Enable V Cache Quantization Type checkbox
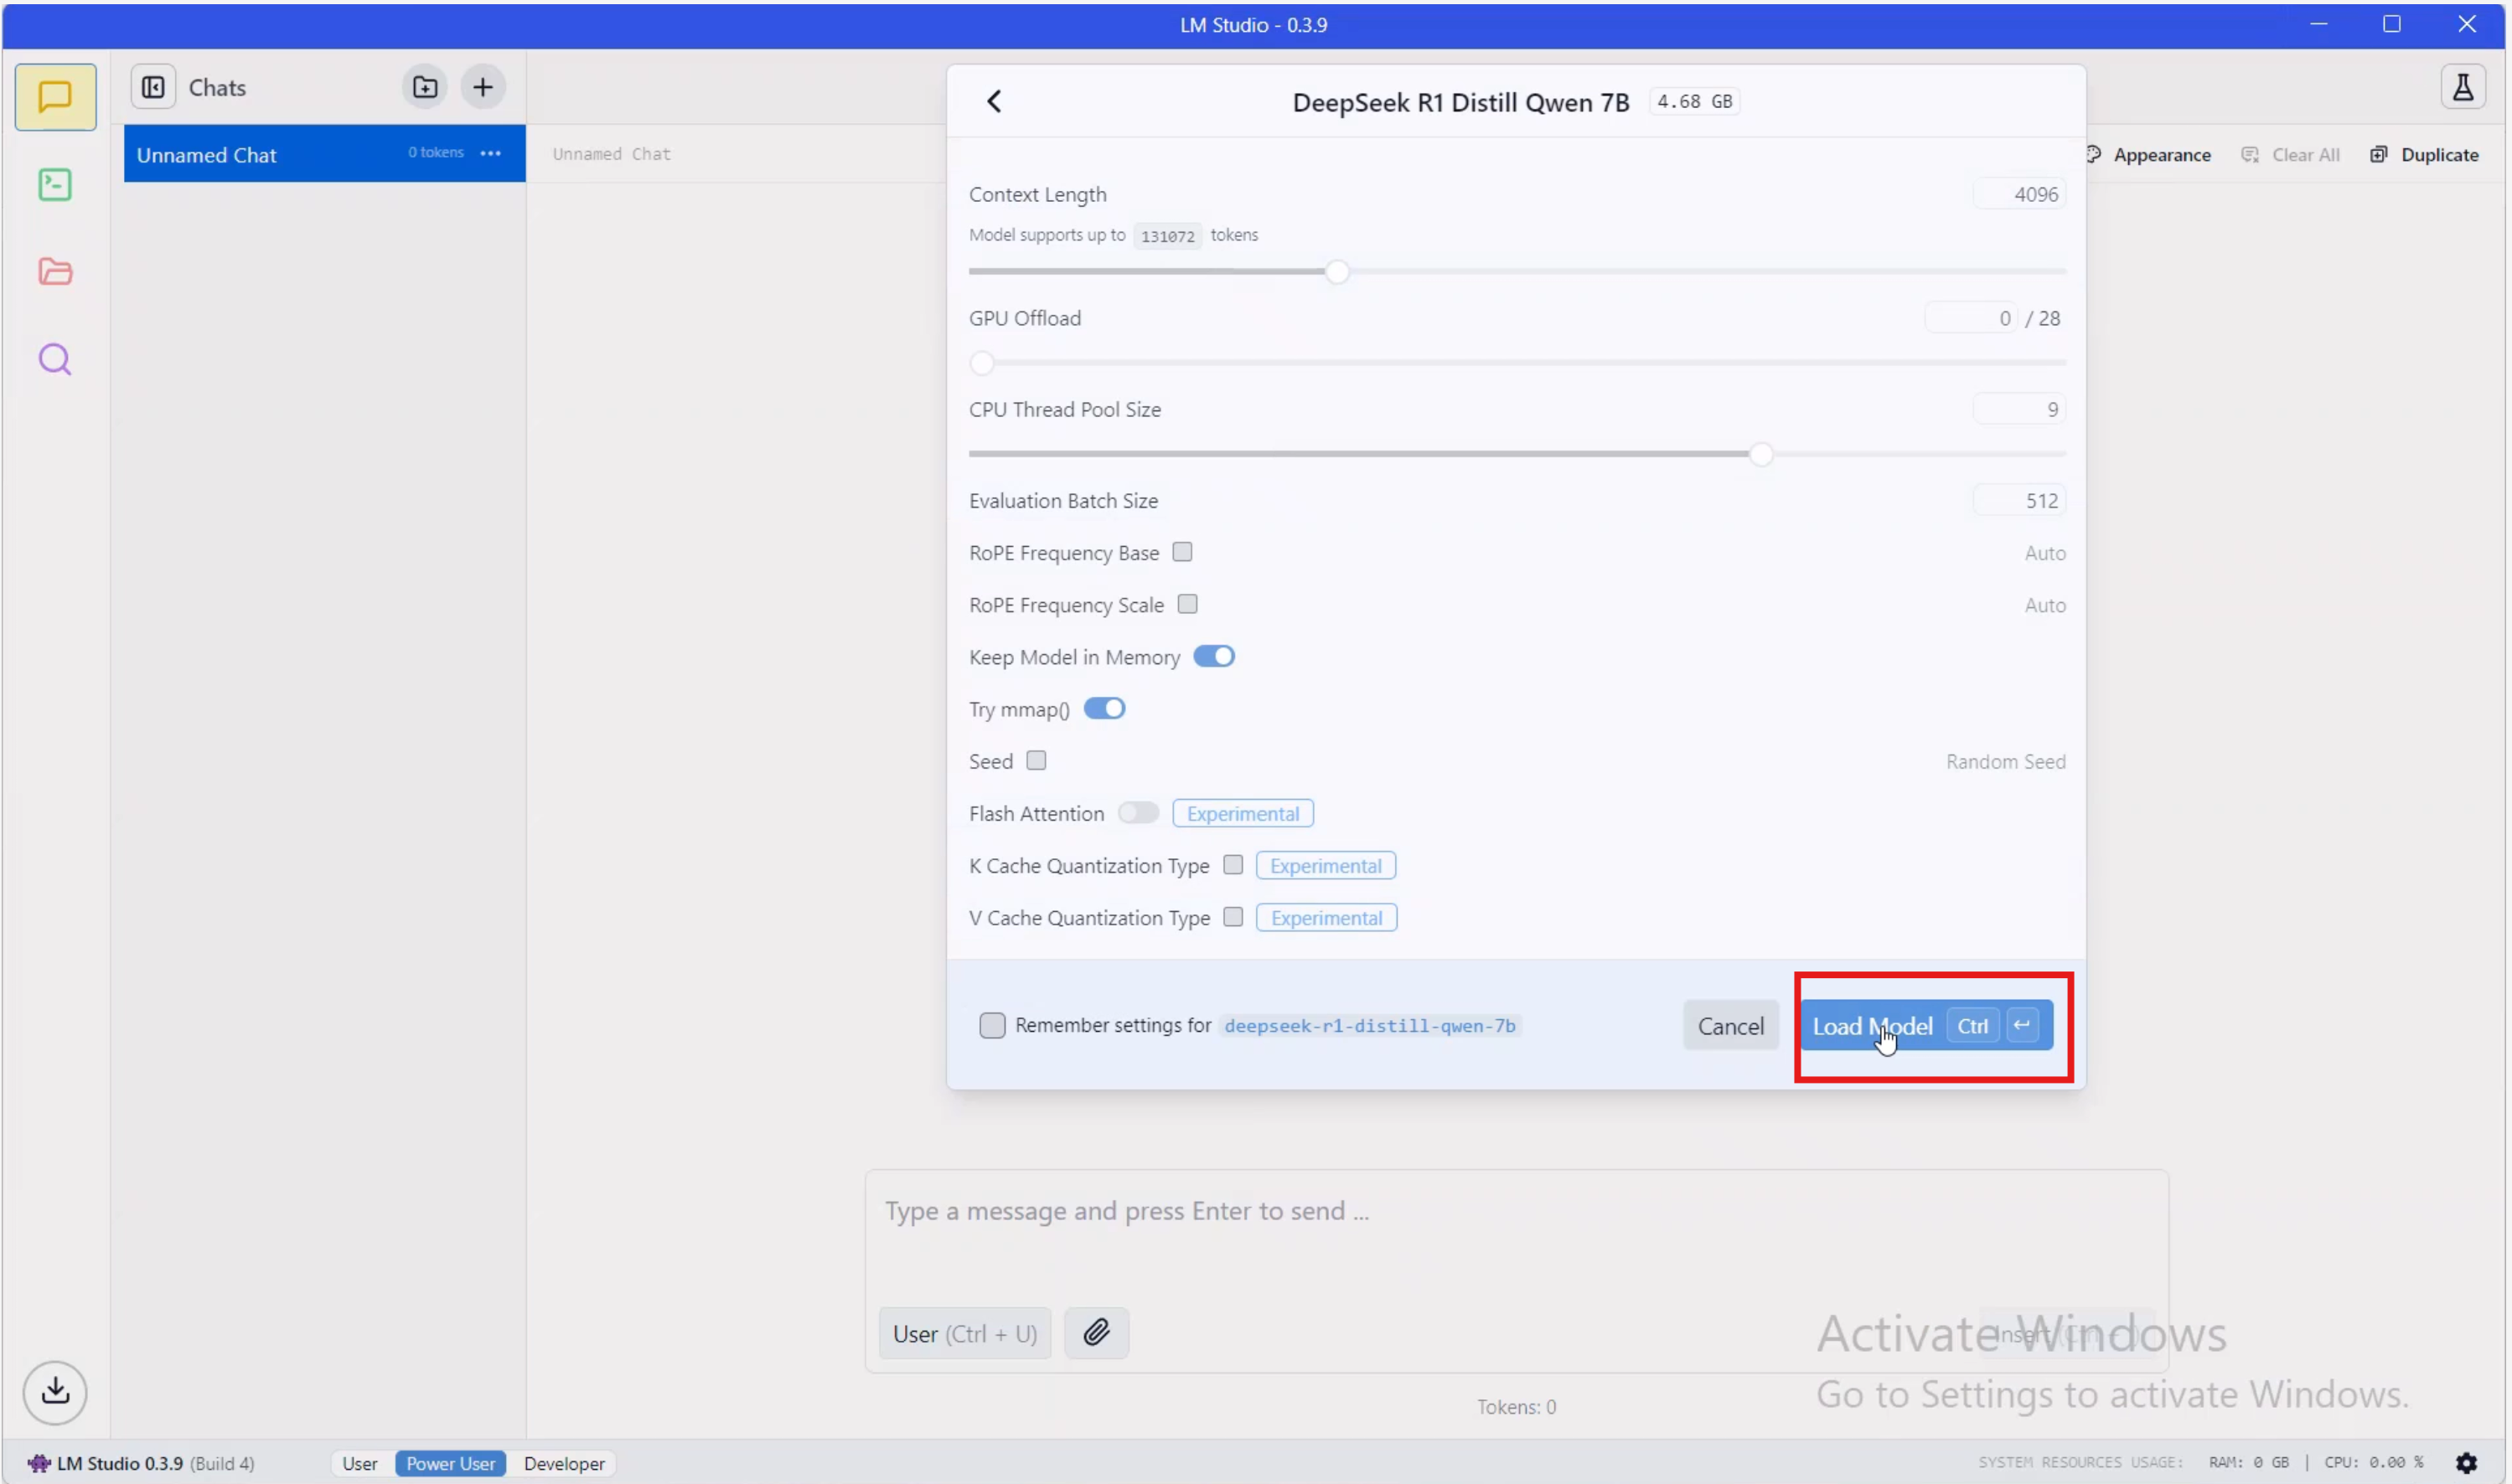The height and width of the screenshot is (1484, 2512). tap(1233, 916)
